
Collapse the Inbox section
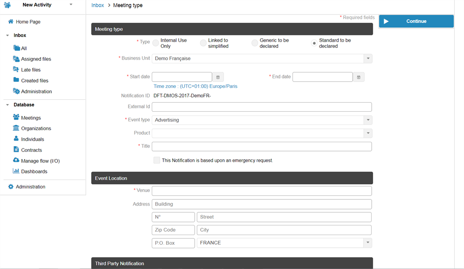tap(7, 35)
